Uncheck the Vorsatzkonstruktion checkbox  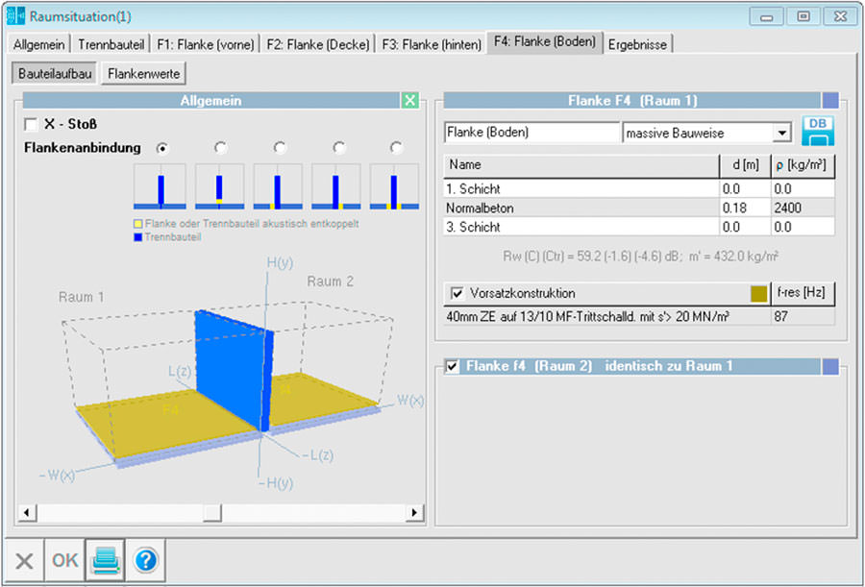pyautogui.click(x=457, y=294)
